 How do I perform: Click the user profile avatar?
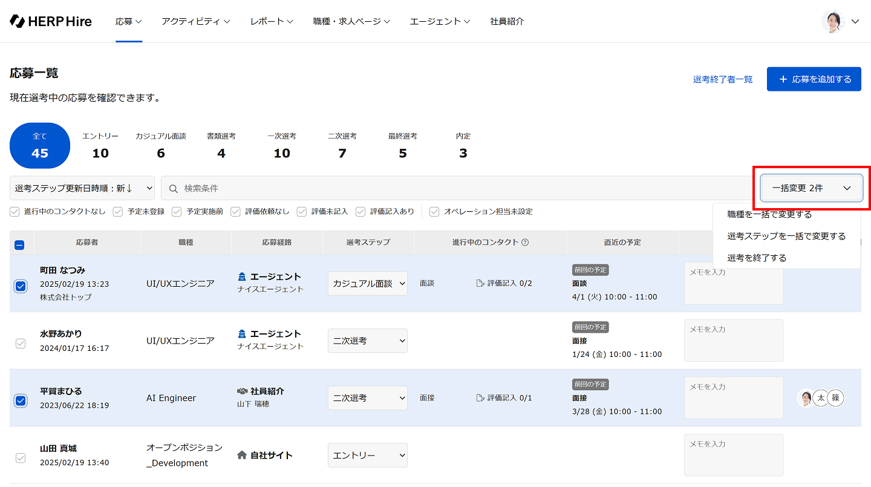pyautogui.click(x=833, y=21)
